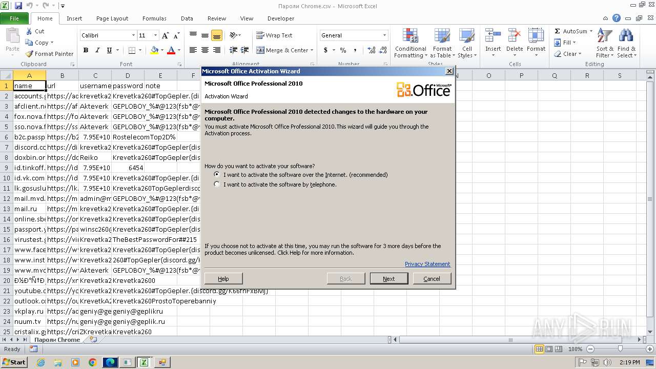Image resolution: width=656 pixels, height=369 pixels.
Task: Select activate over the Internet option
Action: point(217,174)
